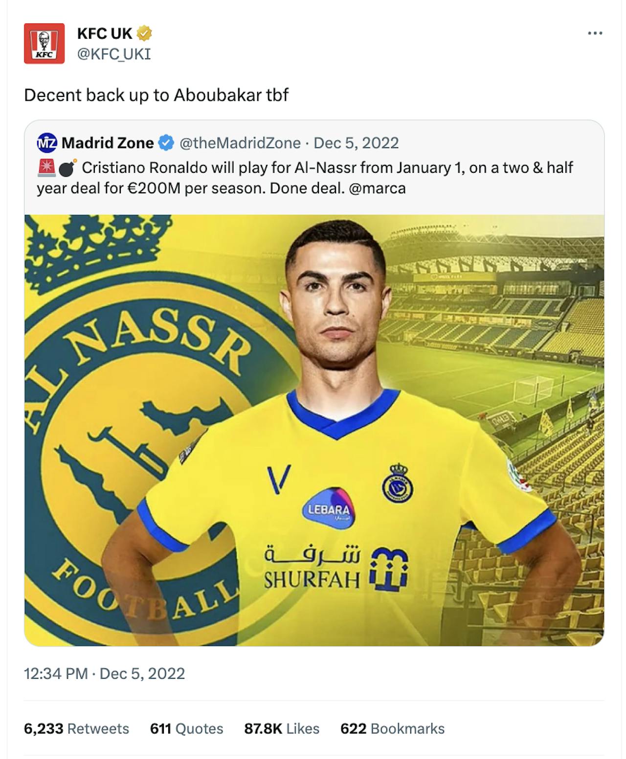The height and width of the screenshot is (759, 626).
Task: Click the quoted tweet date Dec 5, 2022
Action: (356, 143)
